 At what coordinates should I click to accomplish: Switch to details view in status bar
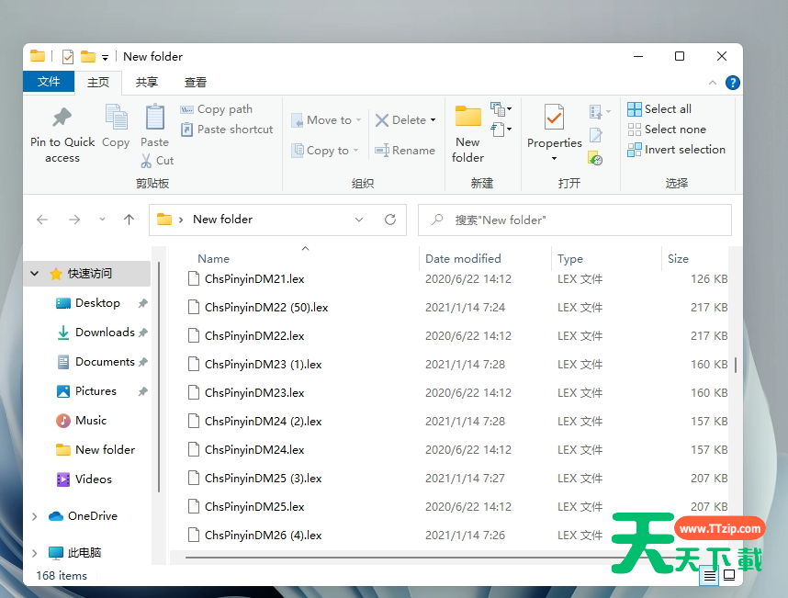(x=709, y=575)
